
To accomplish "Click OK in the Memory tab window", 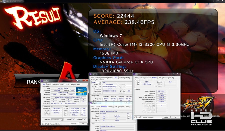I will 175,117.
